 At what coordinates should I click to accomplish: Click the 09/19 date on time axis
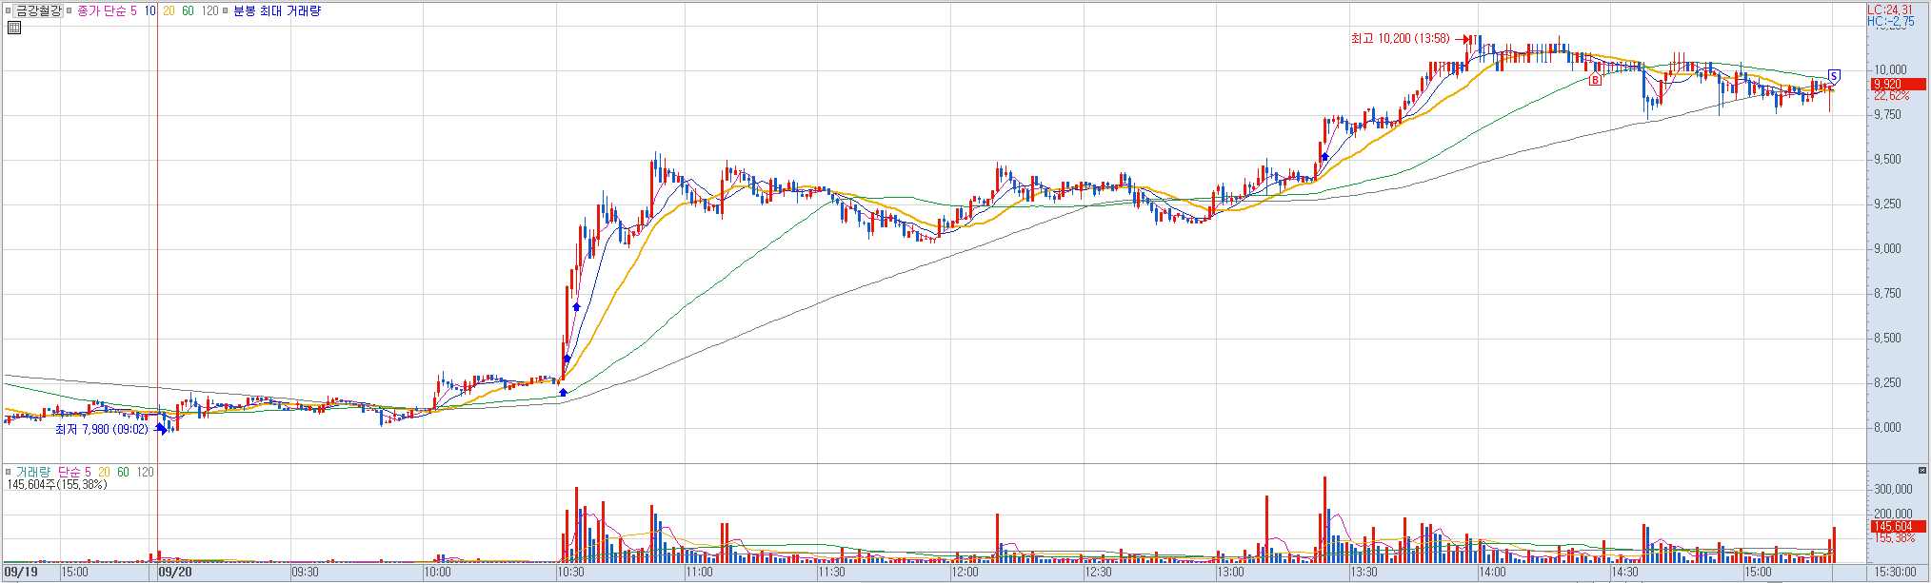(21, 573)
